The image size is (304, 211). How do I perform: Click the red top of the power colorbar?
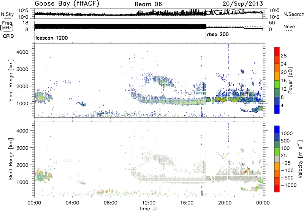coord(277,51)
